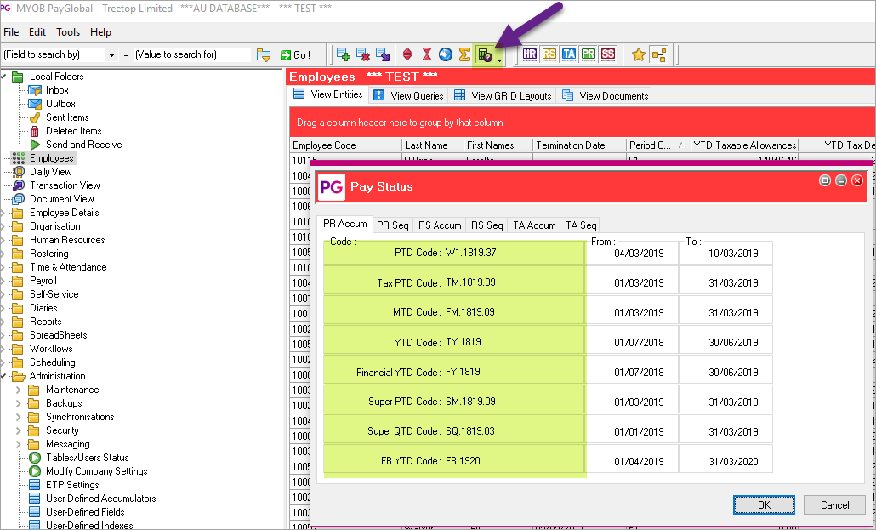
Task: Open the Field to search by dropdown
Action: (x=111, y=54)
